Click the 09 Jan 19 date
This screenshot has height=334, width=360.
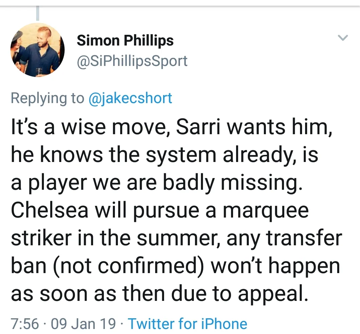tap(83, 323)
